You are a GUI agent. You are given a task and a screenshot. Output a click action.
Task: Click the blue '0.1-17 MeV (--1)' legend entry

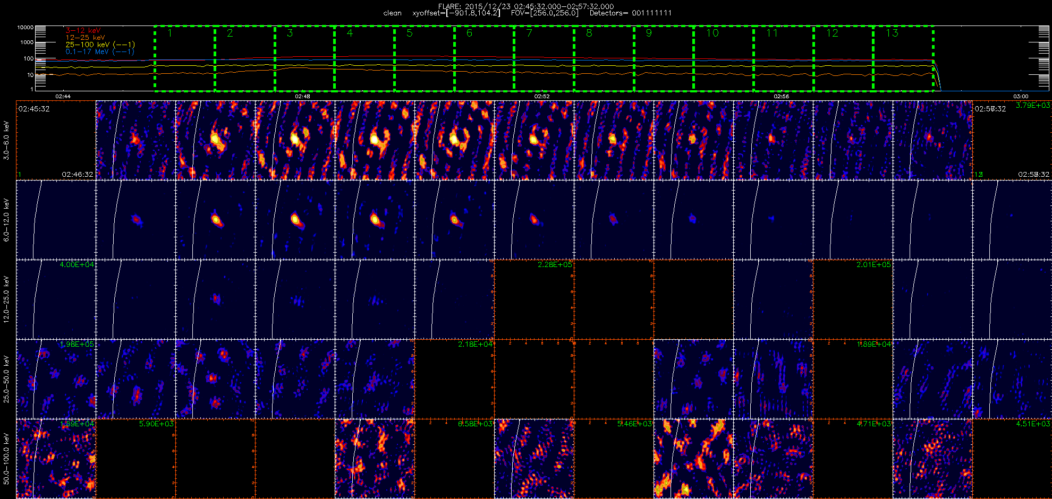pos(100,51)
